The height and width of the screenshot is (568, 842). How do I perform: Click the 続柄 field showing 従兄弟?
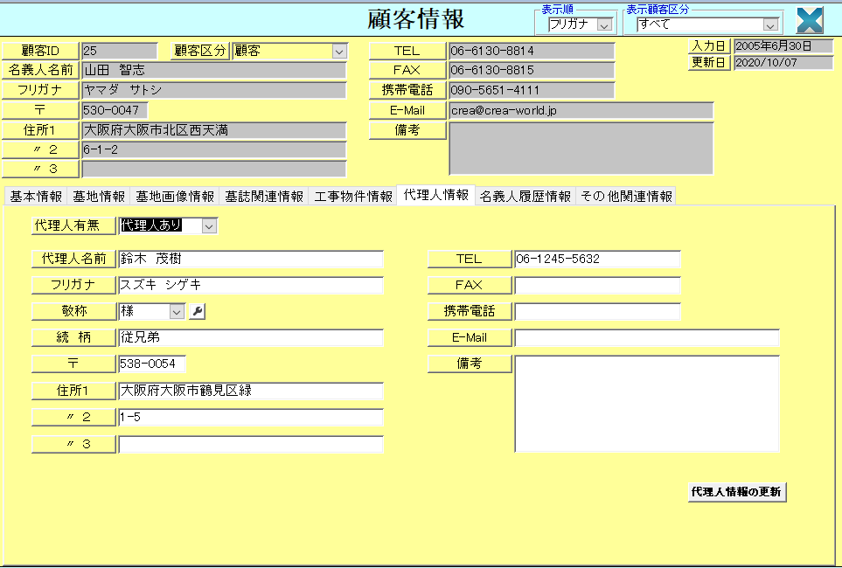[x=250, y=337]
